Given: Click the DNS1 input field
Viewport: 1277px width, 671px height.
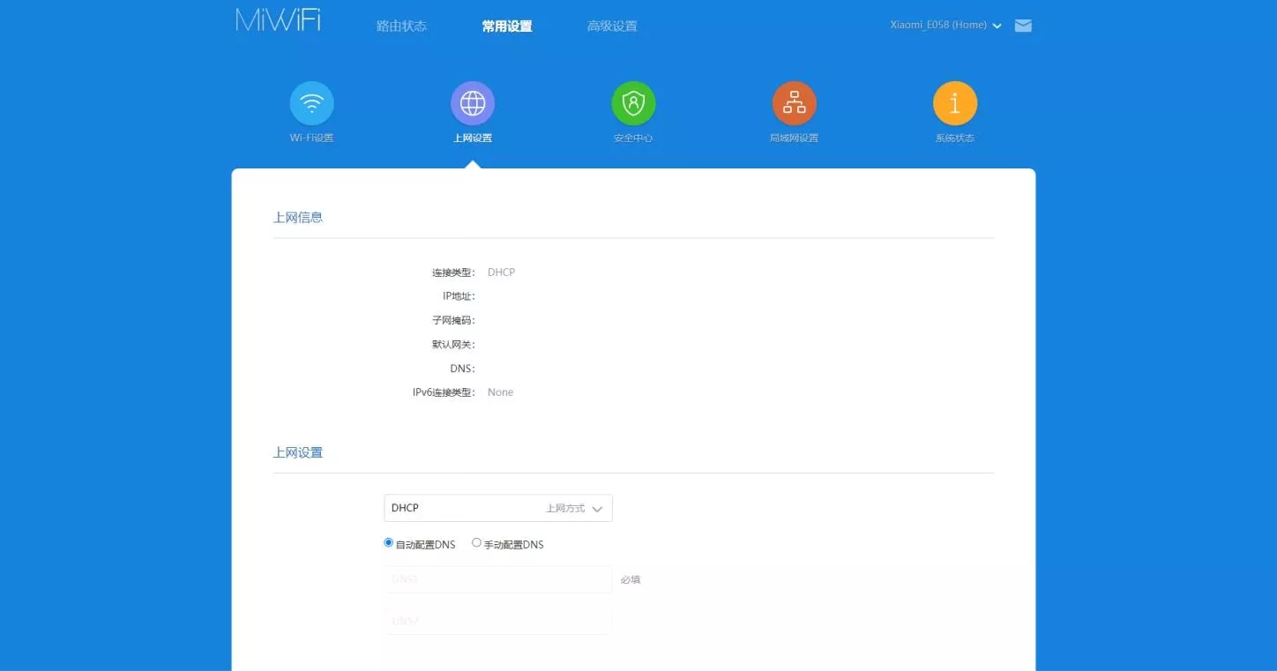Looking at the screenshot, I should (498, 579).
